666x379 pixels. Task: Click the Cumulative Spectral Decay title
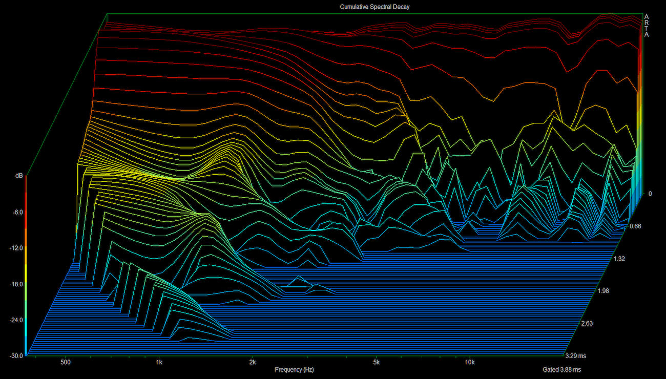click(x=374, y=7)
